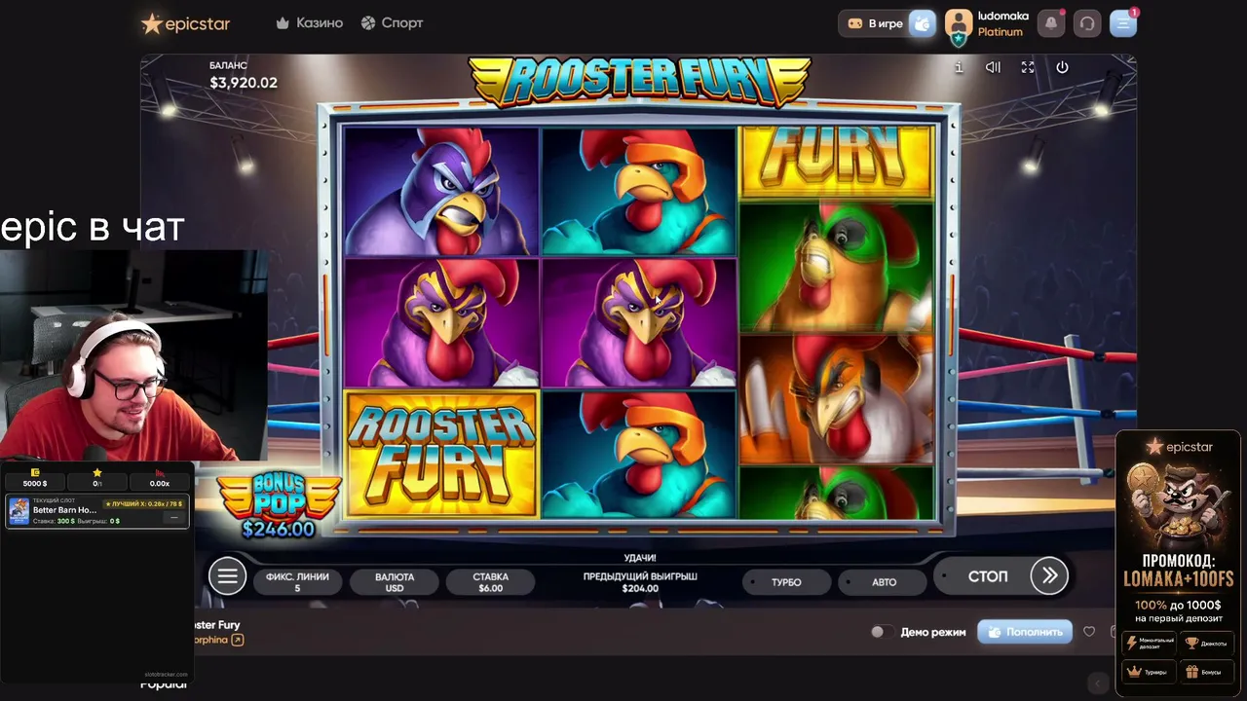Go to the Спорт section
The height and width of the screenshot is (701, 1247).
[x=392, y=22]
